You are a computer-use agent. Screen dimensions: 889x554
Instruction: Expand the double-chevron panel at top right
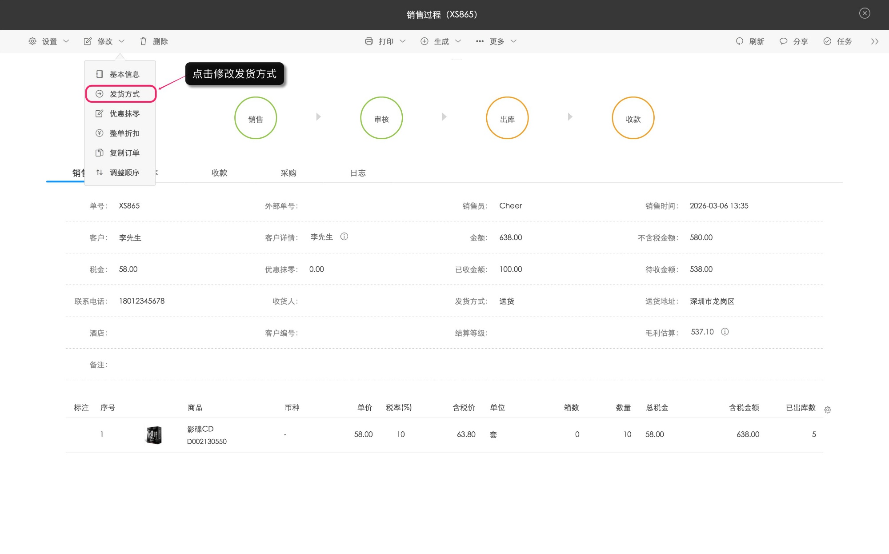click(874, 41)
